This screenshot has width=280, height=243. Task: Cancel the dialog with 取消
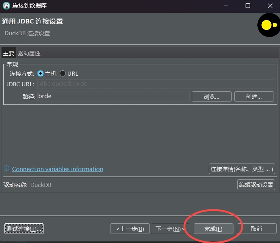(257, 229)
